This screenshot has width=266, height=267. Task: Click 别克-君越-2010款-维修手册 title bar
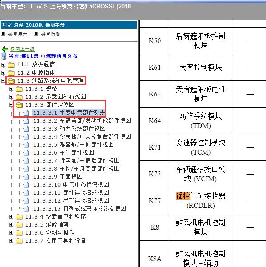(69, 25)
